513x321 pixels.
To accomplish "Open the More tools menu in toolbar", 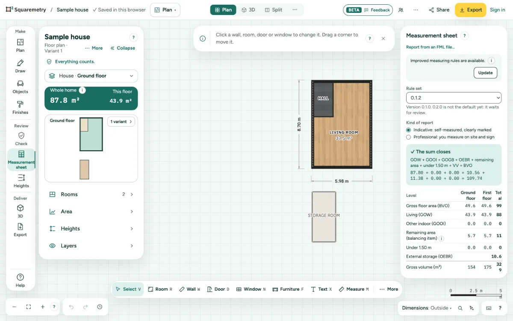I will coord(389,289).
